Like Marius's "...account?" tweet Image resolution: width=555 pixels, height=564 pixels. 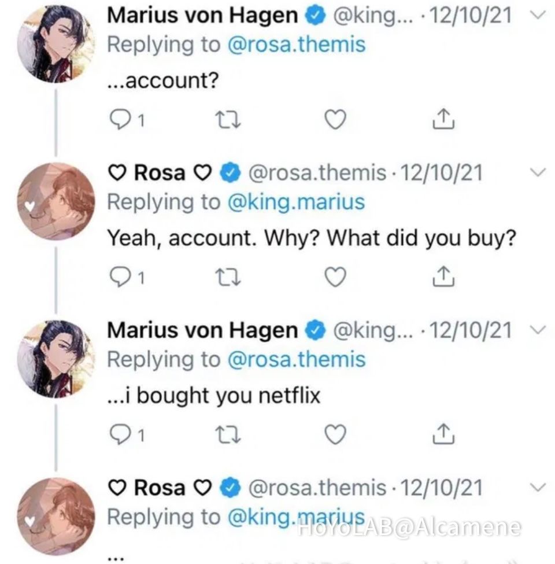(334, 120)
